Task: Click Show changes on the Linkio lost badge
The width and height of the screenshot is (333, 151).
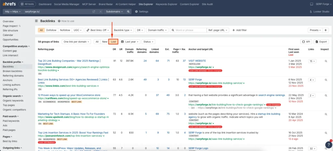Action: click(215, 86)
